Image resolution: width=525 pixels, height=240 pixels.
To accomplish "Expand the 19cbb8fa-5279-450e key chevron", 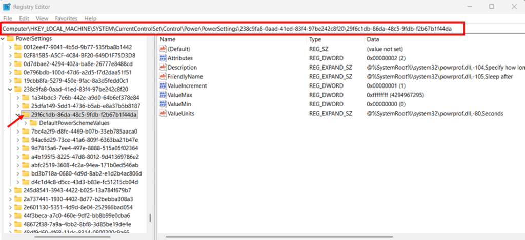I will coord(10,81).
